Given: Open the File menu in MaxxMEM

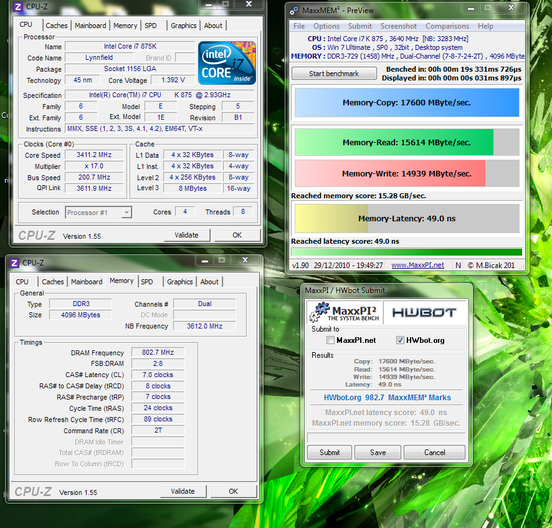Looking at the screenshot, I should point(299,26).
